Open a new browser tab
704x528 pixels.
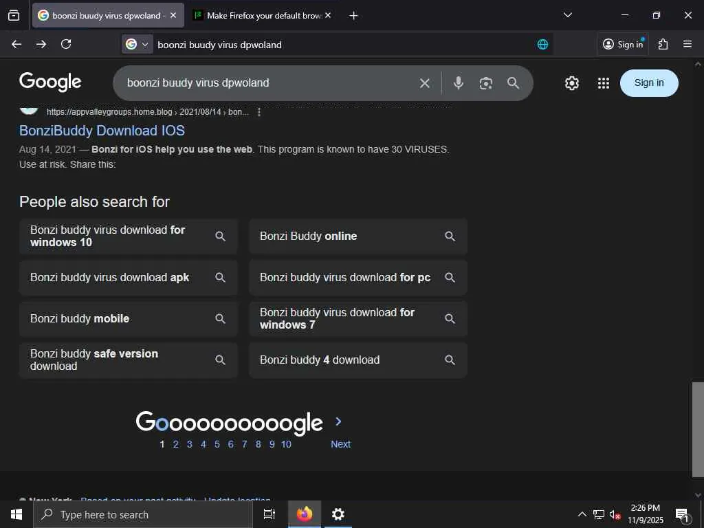(x=353, y=16)
